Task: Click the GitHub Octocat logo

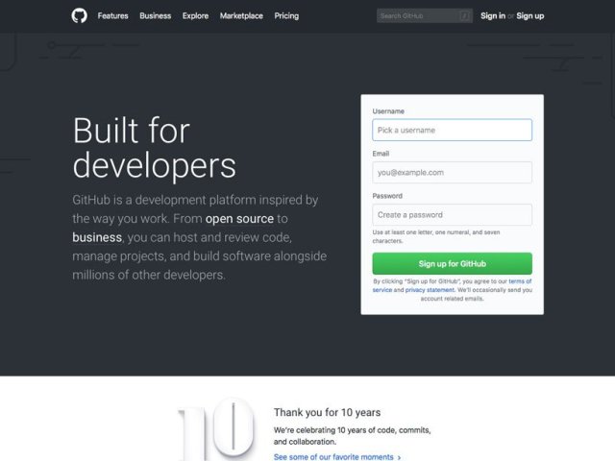Action: [79, 16]
